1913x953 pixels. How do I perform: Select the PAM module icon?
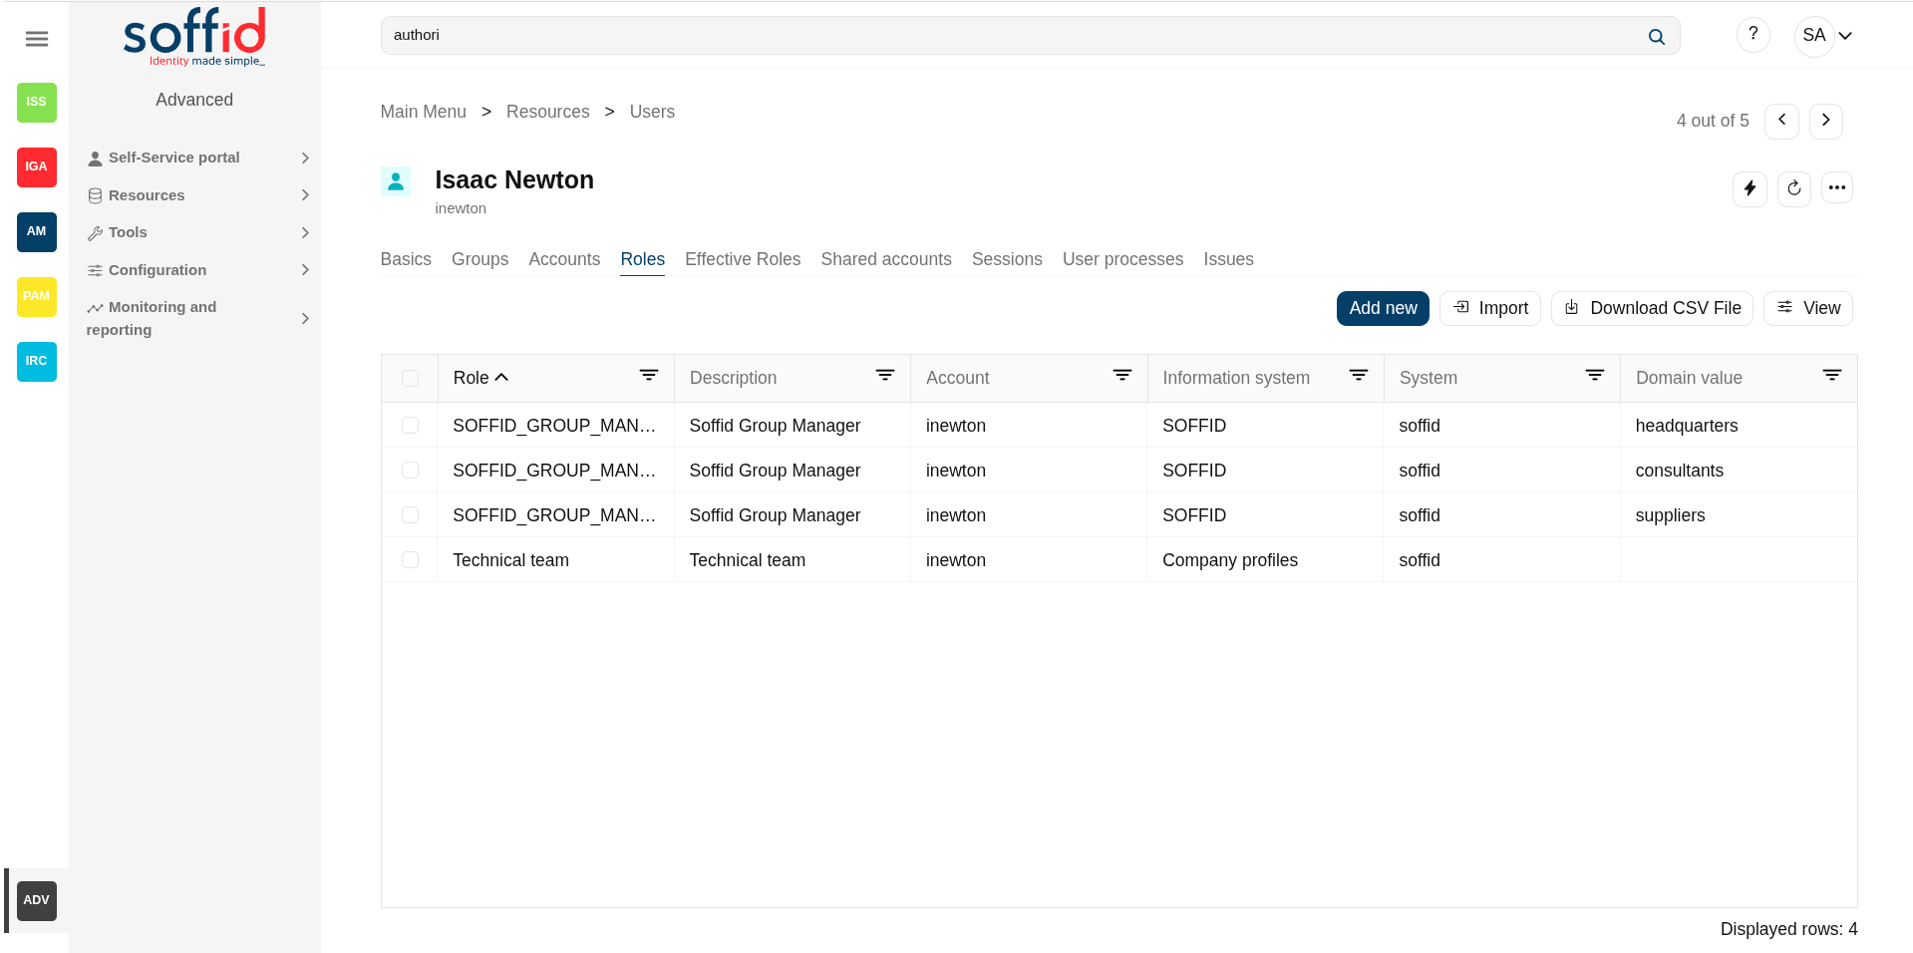[37, 296]
